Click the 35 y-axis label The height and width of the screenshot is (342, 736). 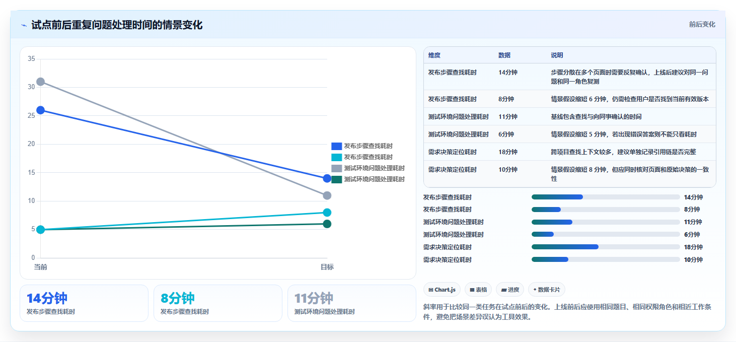click(31, 59)
